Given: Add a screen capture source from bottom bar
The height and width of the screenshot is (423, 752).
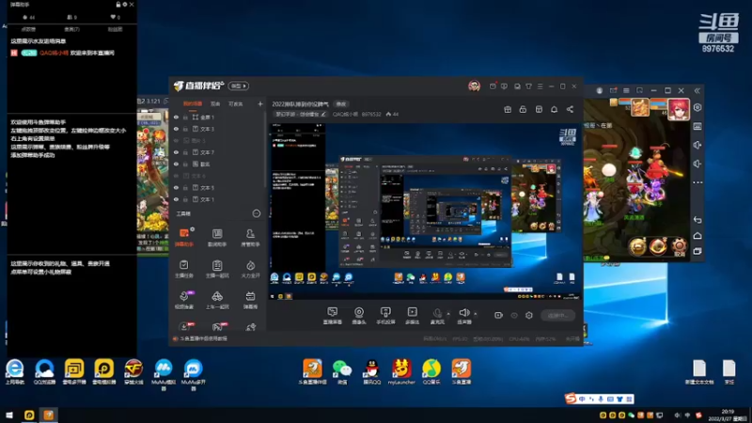Looking at the screenshot, I should click(x=333, y=316).
